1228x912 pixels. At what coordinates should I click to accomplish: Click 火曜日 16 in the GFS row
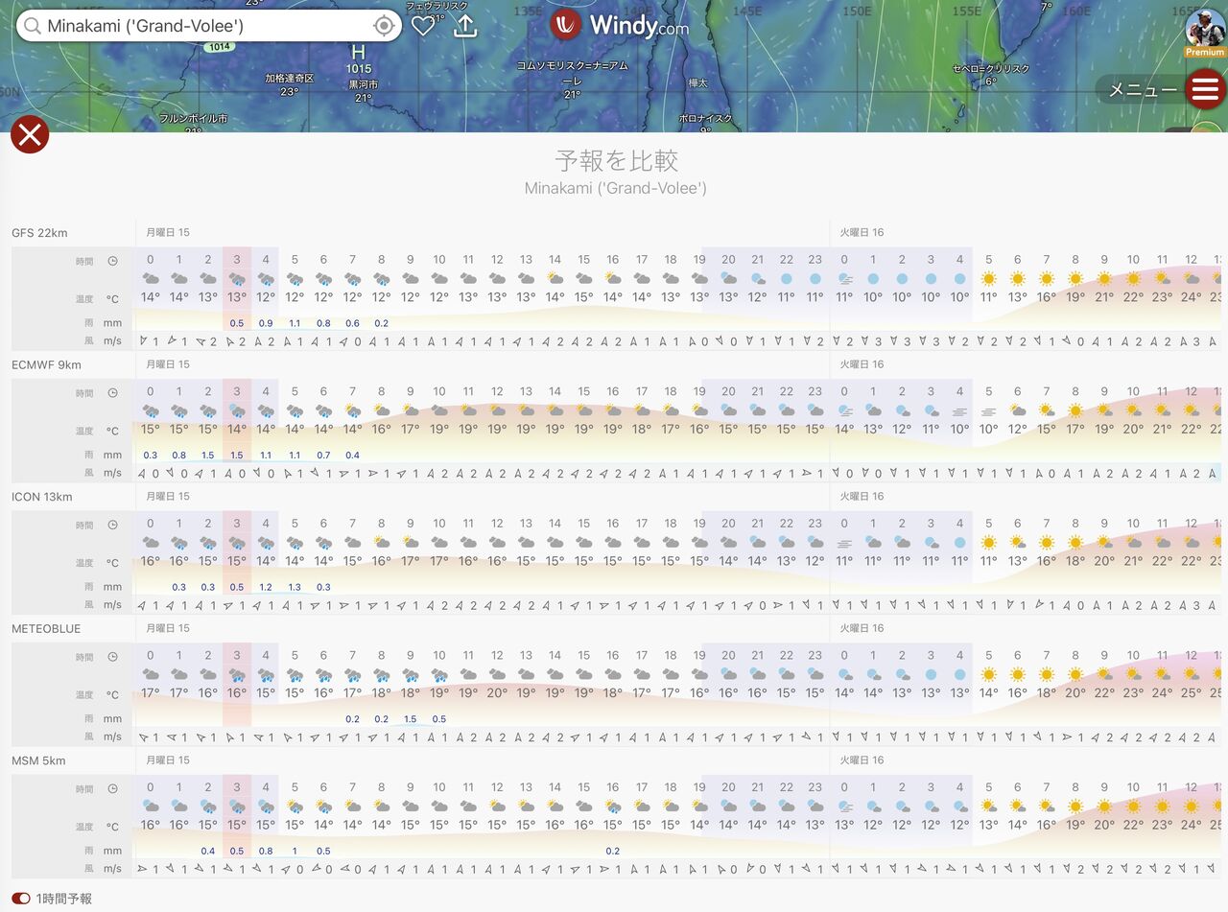[x=862, y=233]
